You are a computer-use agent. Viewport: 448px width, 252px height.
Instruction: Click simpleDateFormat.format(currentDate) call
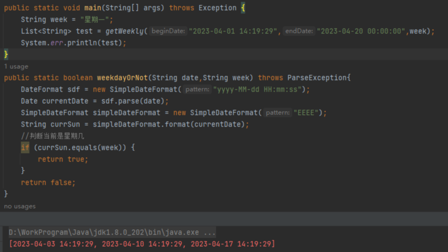coord(169,124)
